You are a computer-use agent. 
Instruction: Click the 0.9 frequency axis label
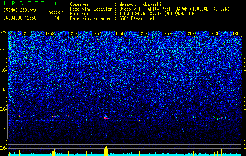point(4,90)
